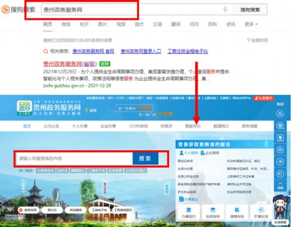
Task: Click the 批前辅导 icon tile
Action: [213, 212]
